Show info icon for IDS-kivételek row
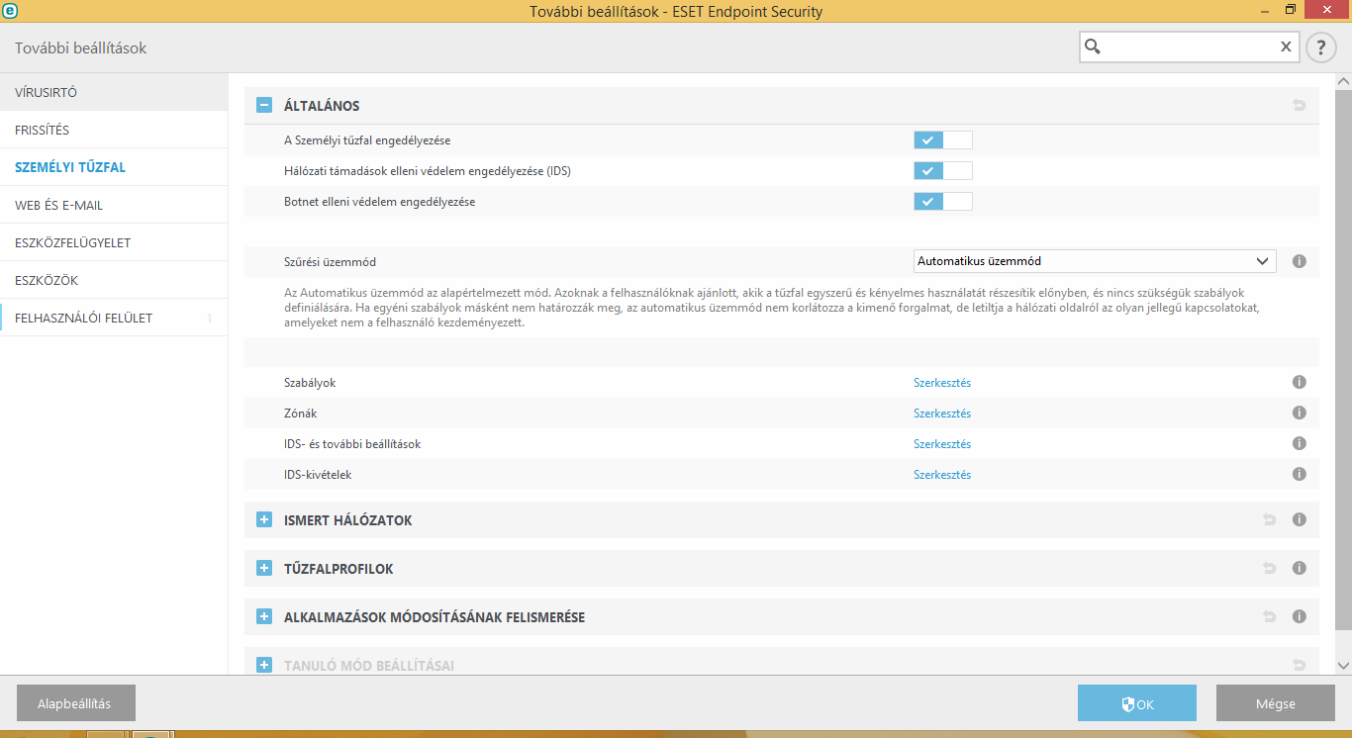 pos(1300,474)
